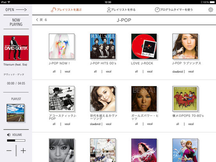Open the woman in water splash cover

click(x=144, y=150)
